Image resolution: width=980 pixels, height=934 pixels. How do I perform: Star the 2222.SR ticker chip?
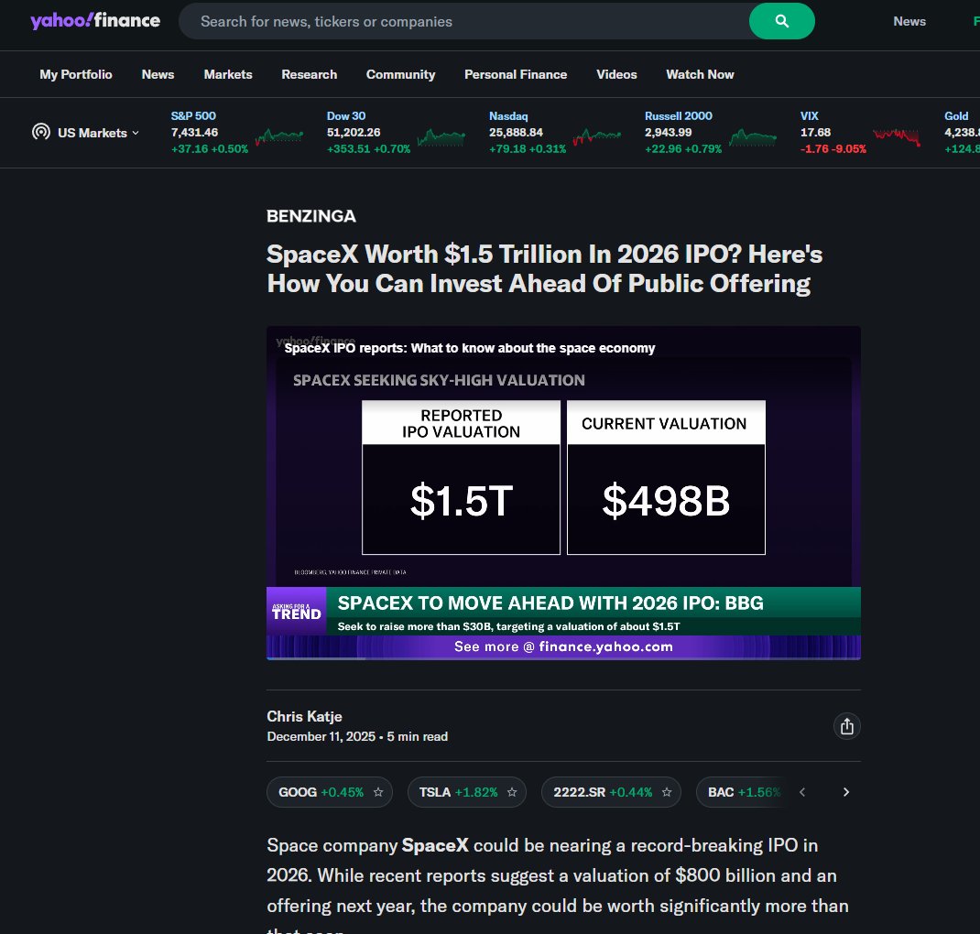(666, 792)
